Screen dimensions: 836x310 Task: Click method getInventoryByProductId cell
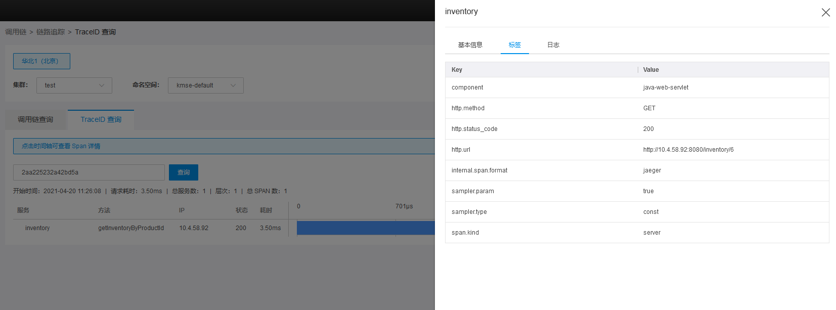click(131, 228)
